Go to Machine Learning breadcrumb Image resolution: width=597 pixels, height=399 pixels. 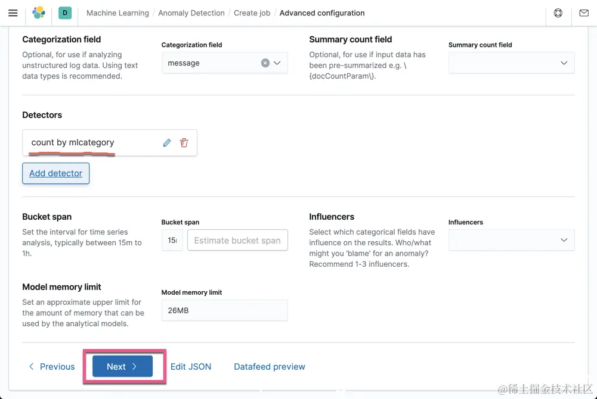pyautogui.click(x=117, y=13)
